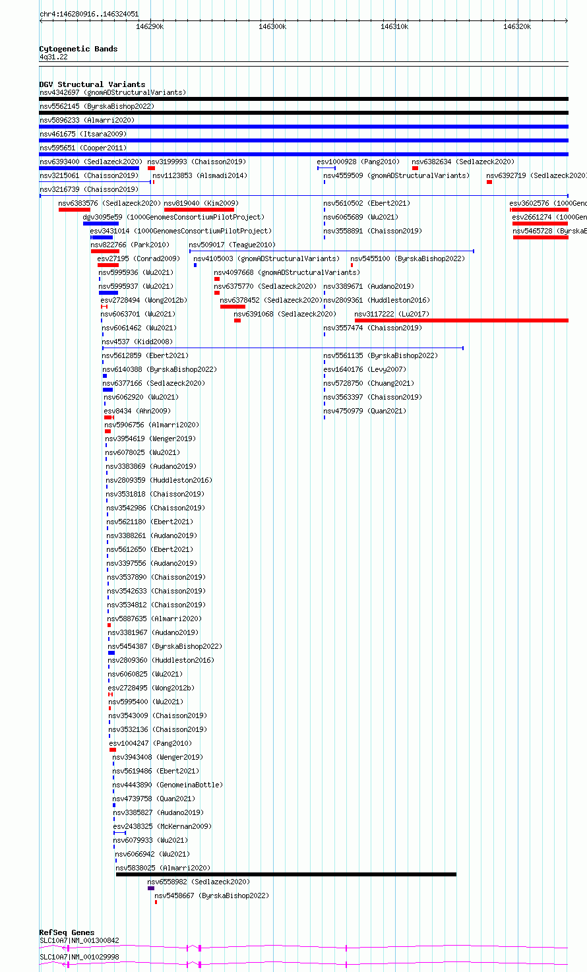The image size is (587, 972).
Task: Open variant nsv5728750 (Chuang2021)
Action: [369, 383]
